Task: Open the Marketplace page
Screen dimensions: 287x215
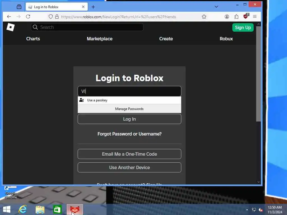Action: 99,39
